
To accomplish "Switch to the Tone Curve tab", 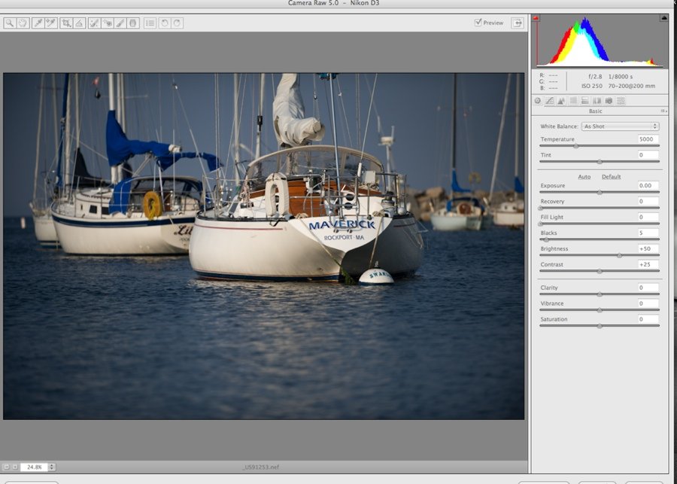I will (549, 100).
